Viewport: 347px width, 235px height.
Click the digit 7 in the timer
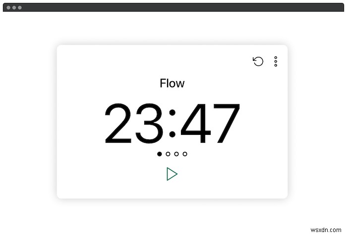tap(224, 124)
